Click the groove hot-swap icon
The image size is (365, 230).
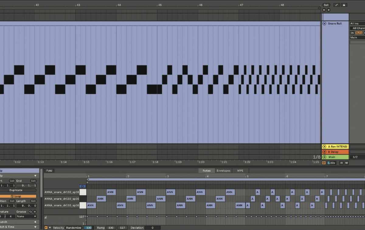(x=30, y=212)
